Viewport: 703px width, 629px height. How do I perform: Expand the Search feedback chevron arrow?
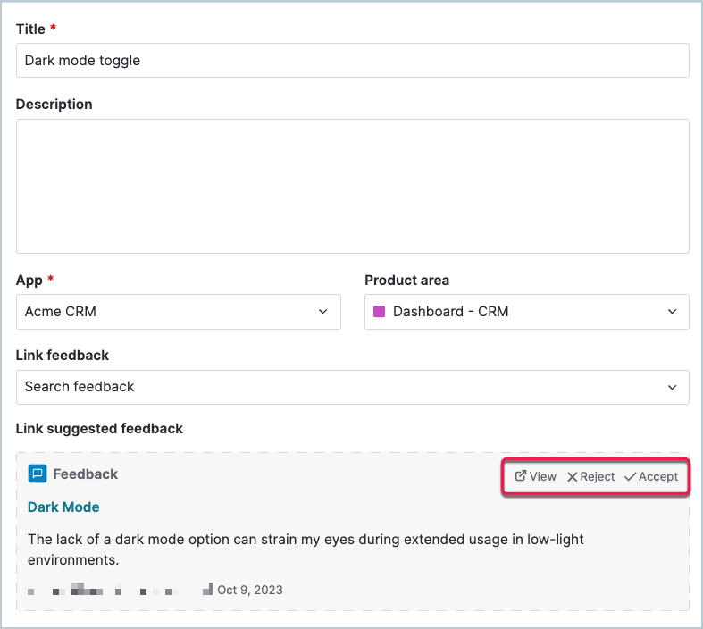[x=672, y=387]
